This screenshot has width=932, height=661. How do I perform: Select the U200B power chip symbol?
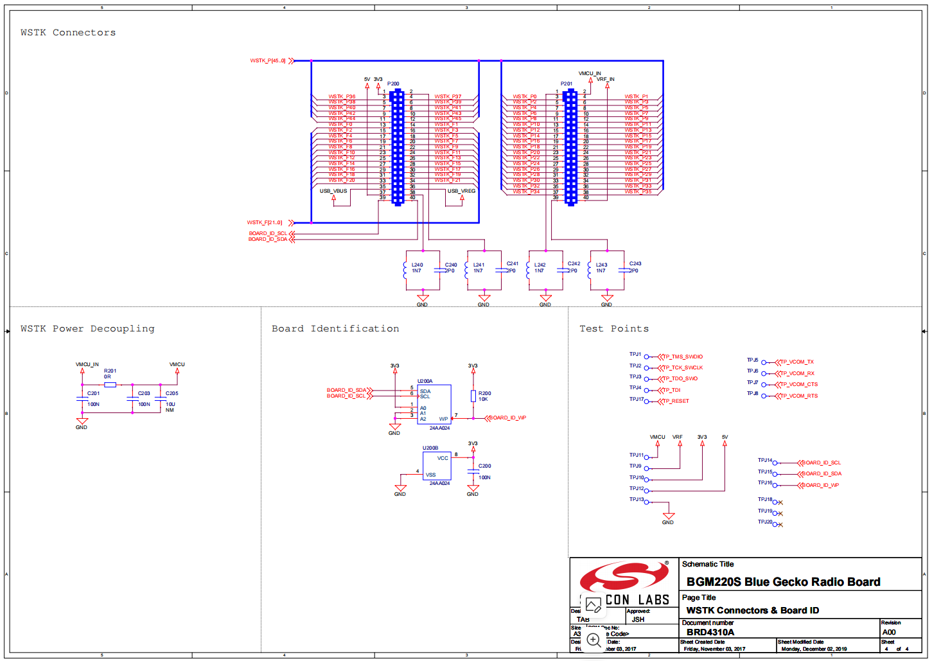click(436, 466)
